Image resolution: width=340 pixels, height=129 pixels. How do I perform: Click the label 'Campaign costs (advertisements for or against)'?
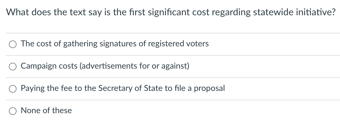pyautogui.click(x=105, y=66)
